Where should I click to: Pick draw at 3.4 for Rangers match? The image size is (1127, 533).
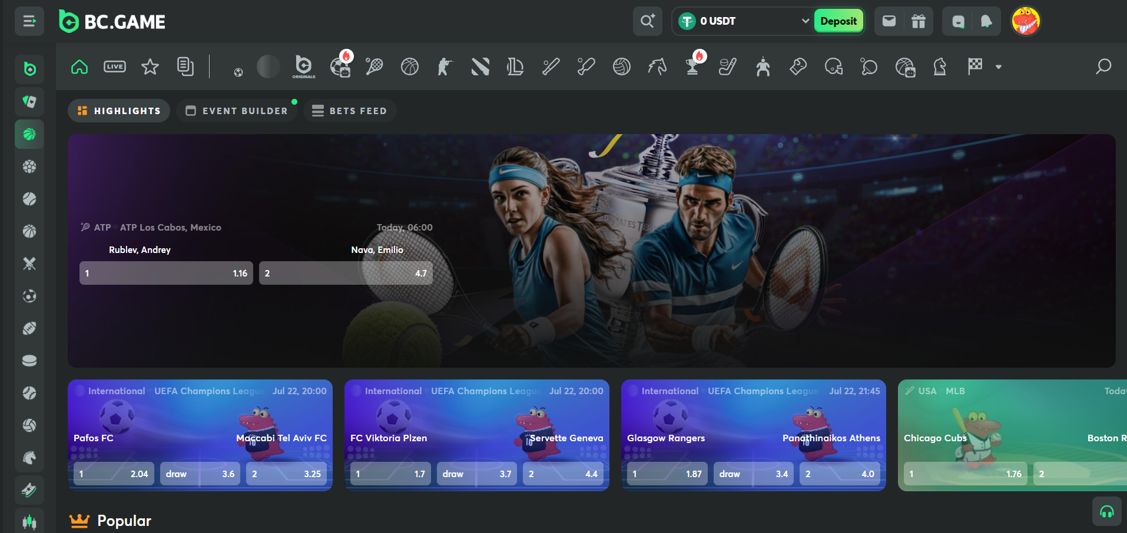click(x=754, y=474)
